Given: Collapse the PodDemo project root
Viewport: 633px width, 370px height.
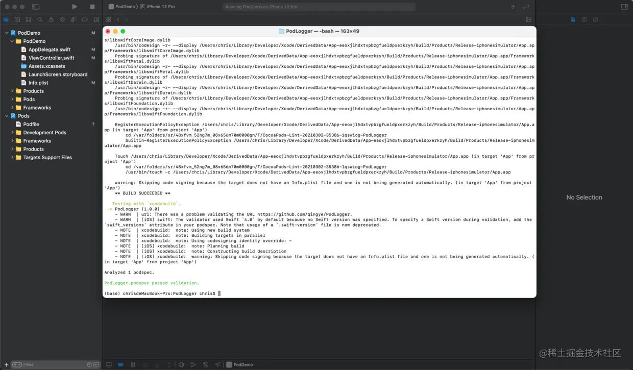Looking at the screenshot, I should pyautogui.click(x=7, y=33).
